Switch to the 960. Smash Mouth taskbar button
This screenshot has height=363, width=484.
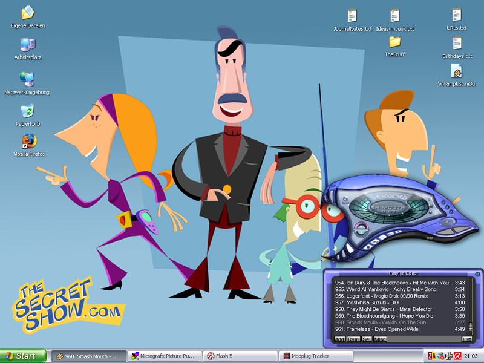(x=88, y=356)
